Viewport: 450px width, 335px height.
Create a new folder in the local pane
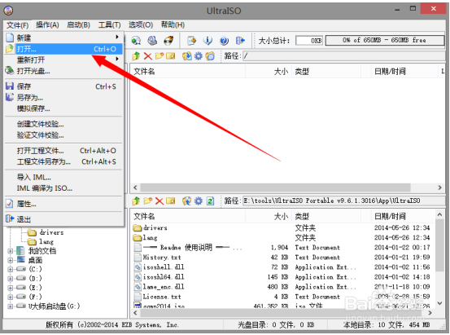tap(148, 201)
